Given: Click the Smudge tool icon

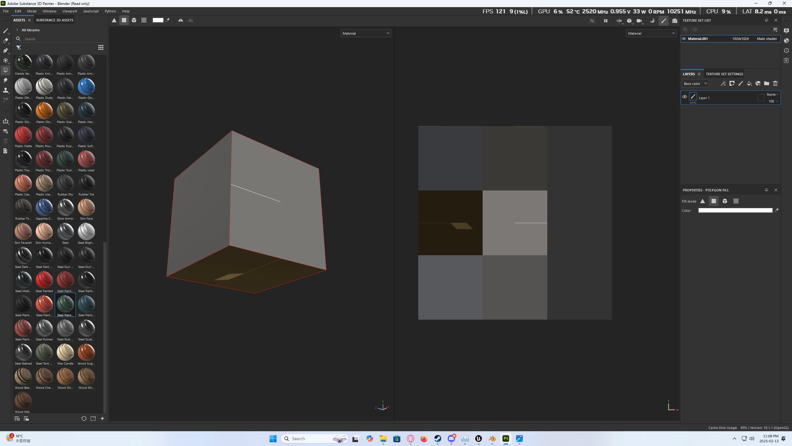Looking at the screenshot, I should [5, 80].
